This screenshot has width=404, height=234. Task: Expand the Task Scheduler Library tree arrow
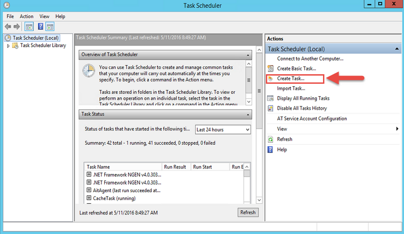tap(8, 46)
